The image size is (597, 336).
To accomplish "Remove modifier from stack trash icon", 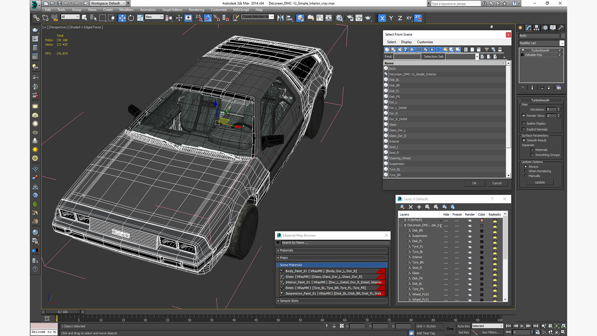I will click(x=549, y=88).
